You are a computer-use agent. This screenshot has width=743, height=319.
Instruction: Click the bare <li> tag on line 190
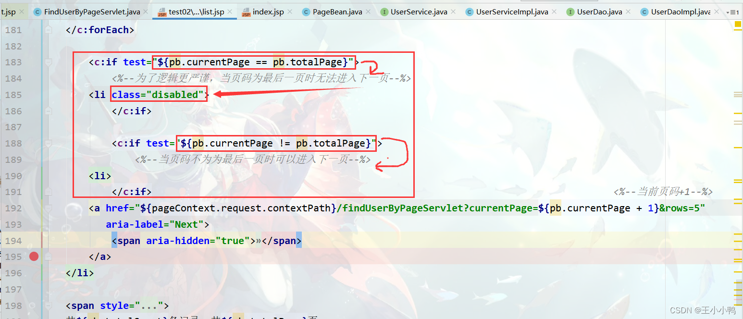coord(100,176)
